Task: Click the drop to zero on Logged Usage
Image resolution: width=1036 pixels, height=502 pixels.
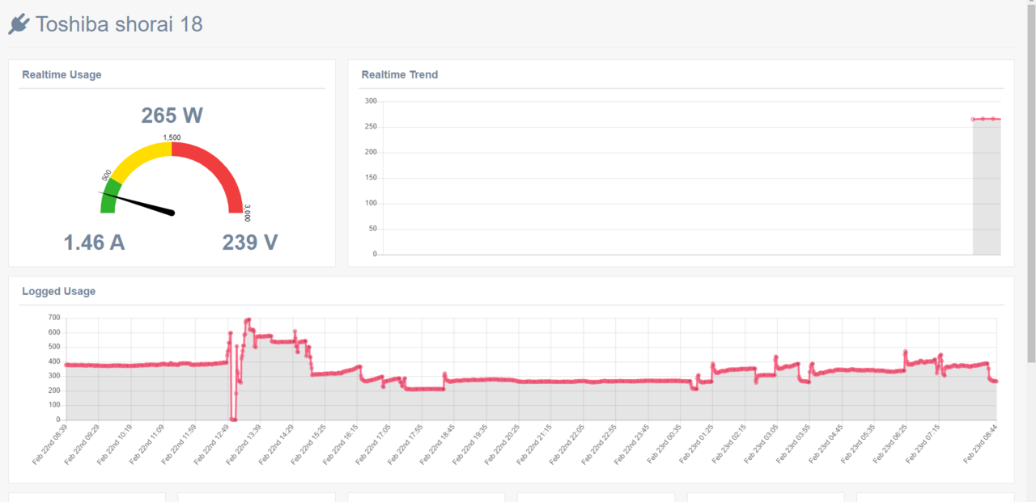Action: point(233,419)
